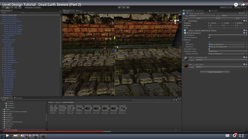248x139 pixels.
Task: Select the Scale tool in Unity toolbar
Action: pyautogui.click(x=16, y=7)
